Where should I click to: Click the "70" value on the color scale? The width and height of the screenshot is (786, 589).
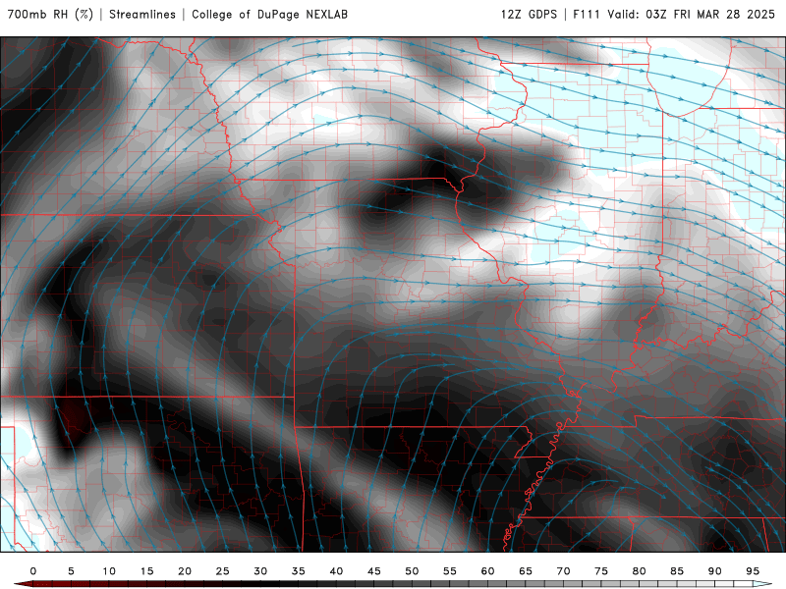point(563,571)
